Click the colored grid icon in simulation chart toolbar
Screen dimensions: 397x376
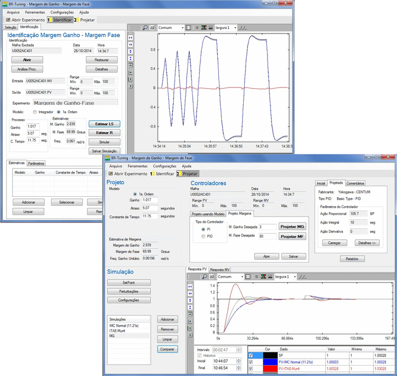(x=264, y=276)
